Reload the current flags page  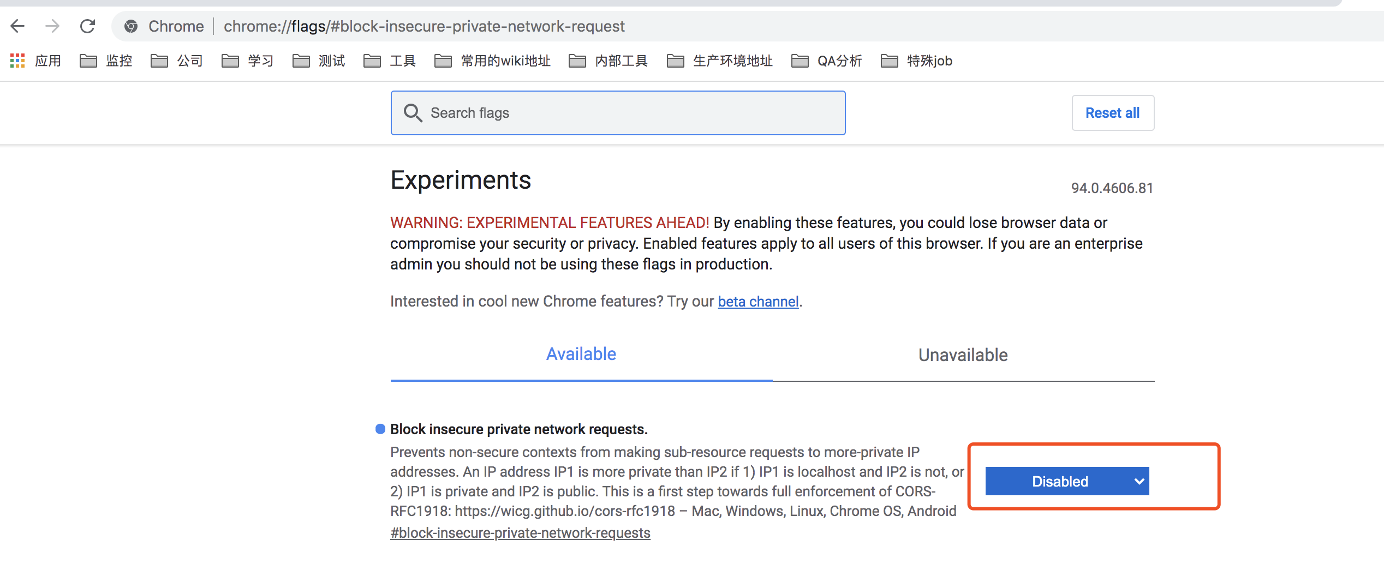click(x=87, y=26)
